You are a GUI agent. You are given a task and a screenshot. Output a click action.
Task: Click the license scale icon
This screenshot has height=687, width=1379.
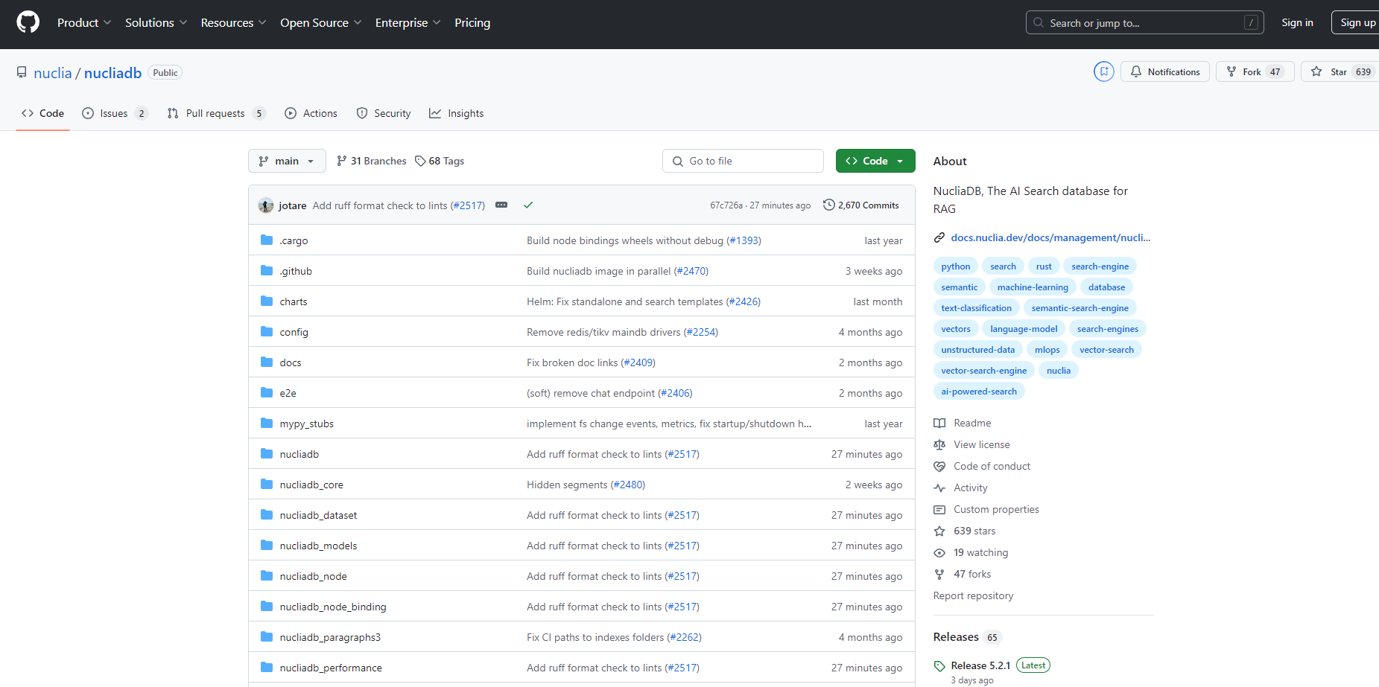pos(939,444)
